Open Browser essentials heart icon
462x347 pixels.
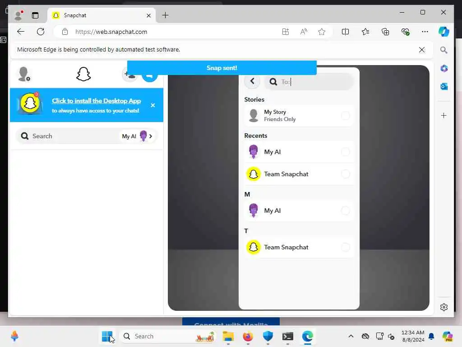[x=406, y=32]
